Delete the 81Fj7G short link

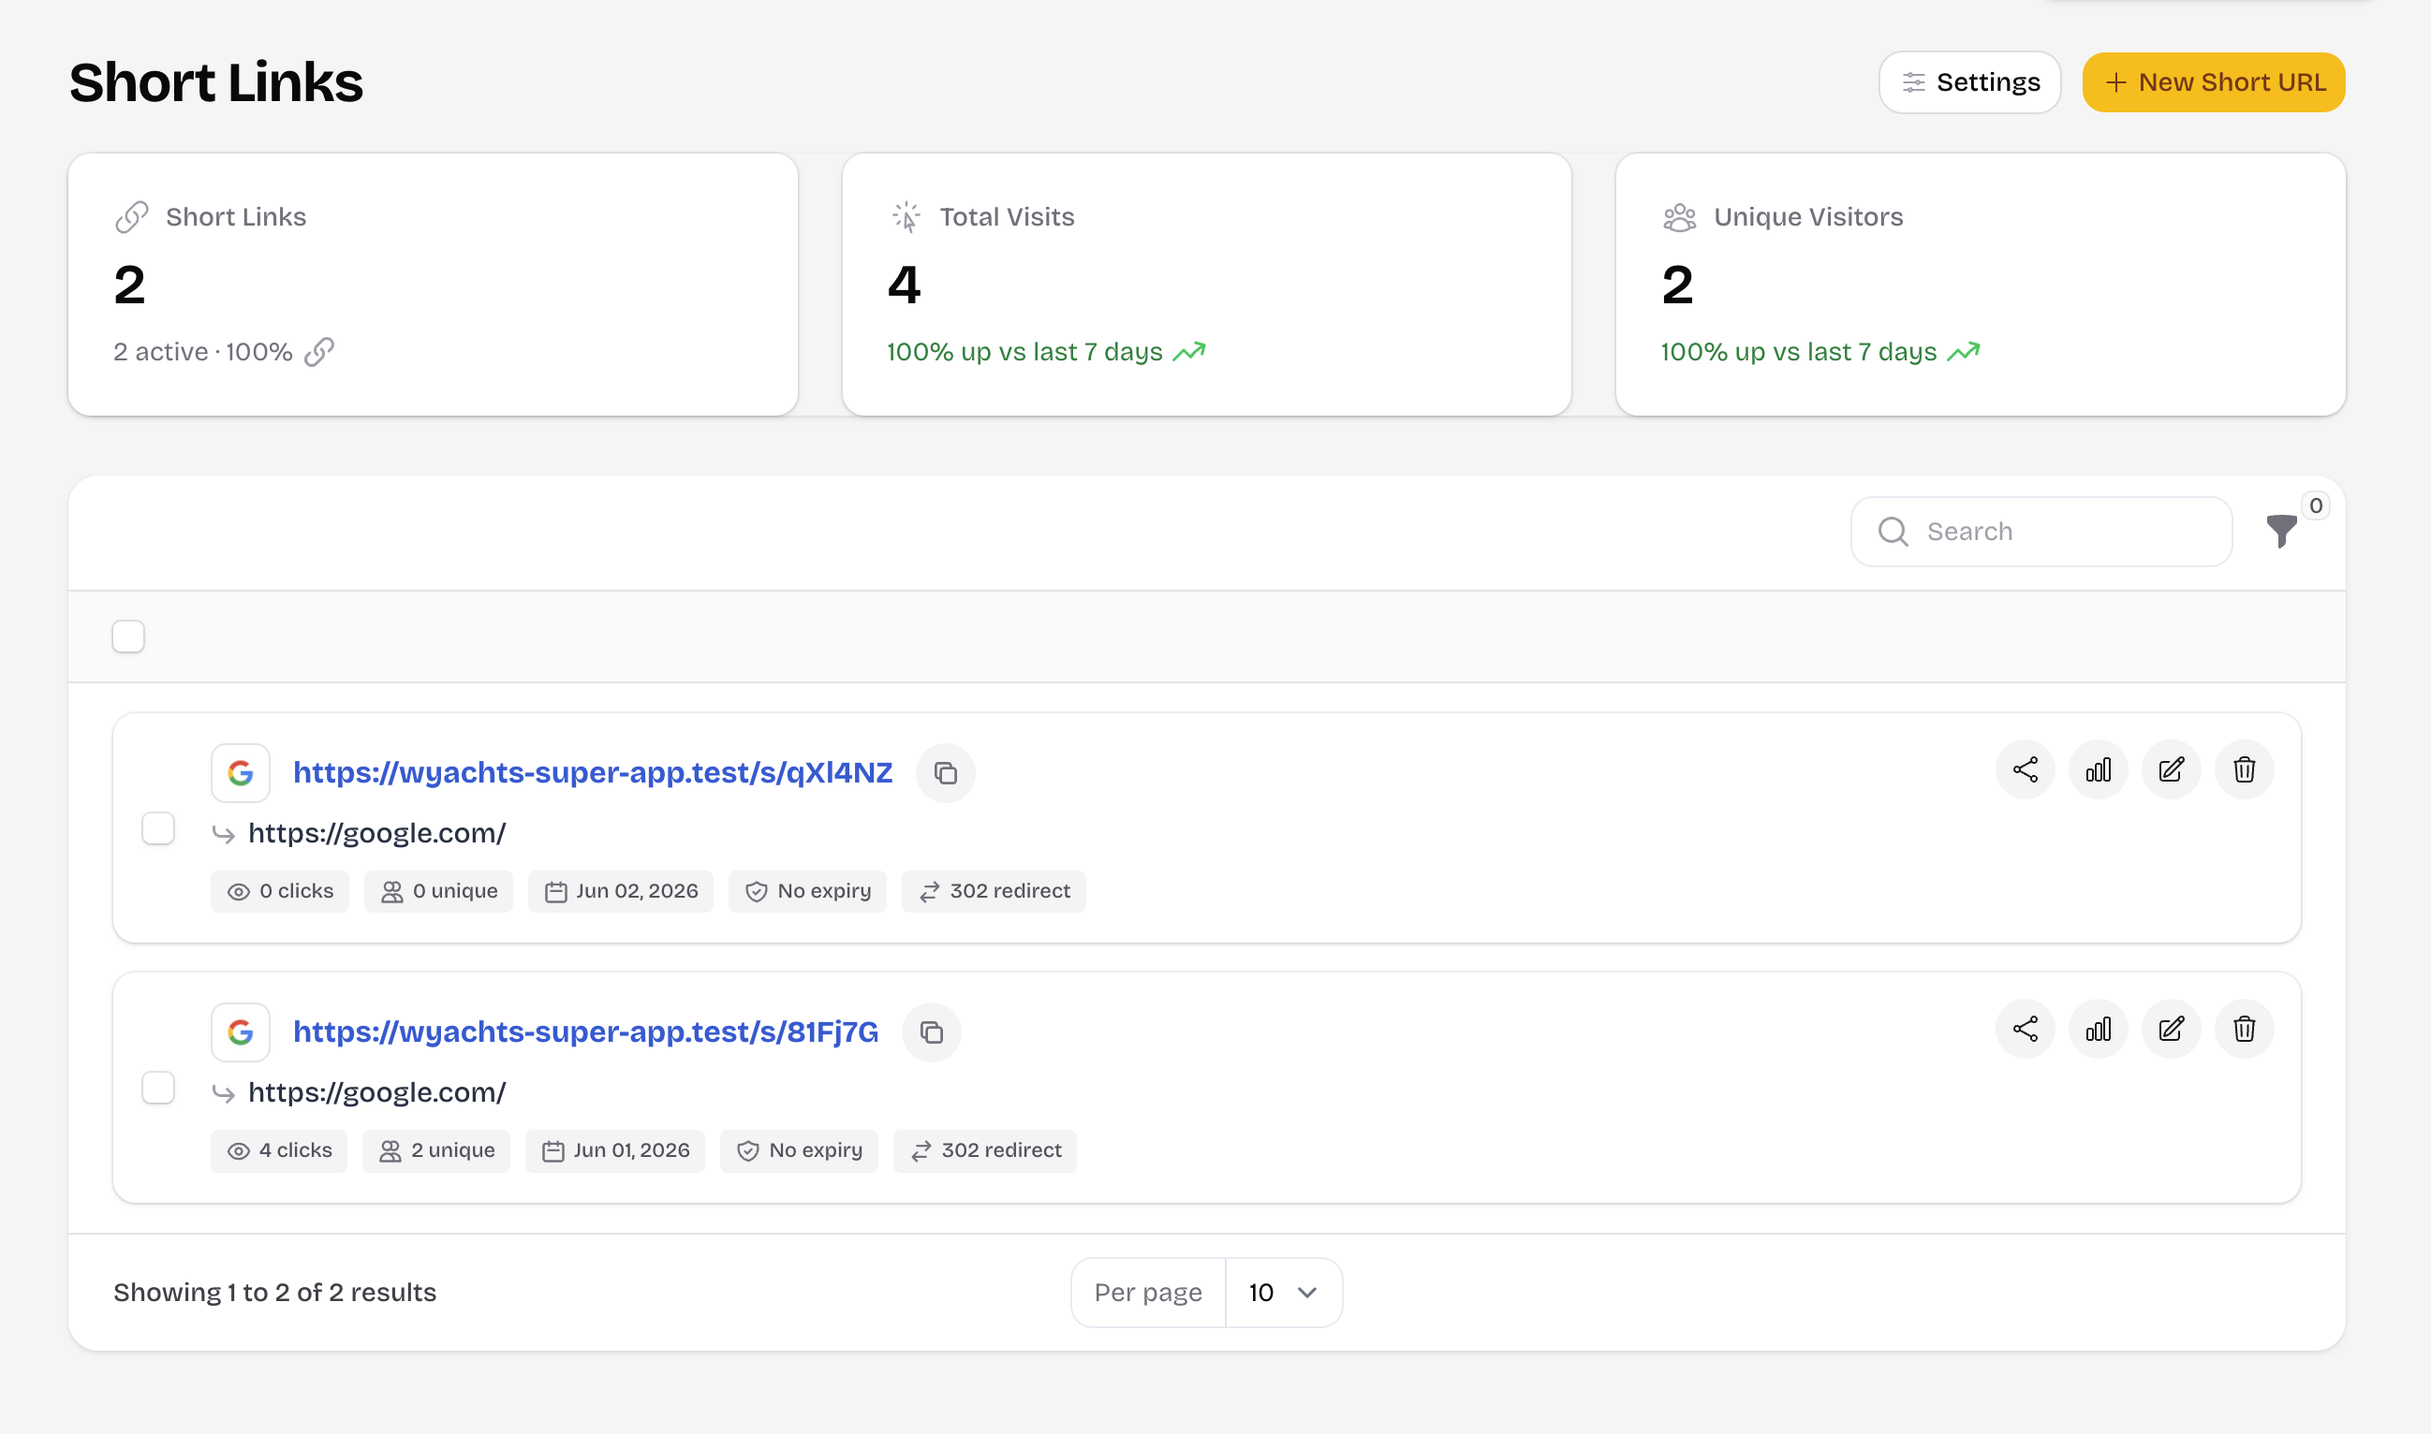[2244, 1029]
